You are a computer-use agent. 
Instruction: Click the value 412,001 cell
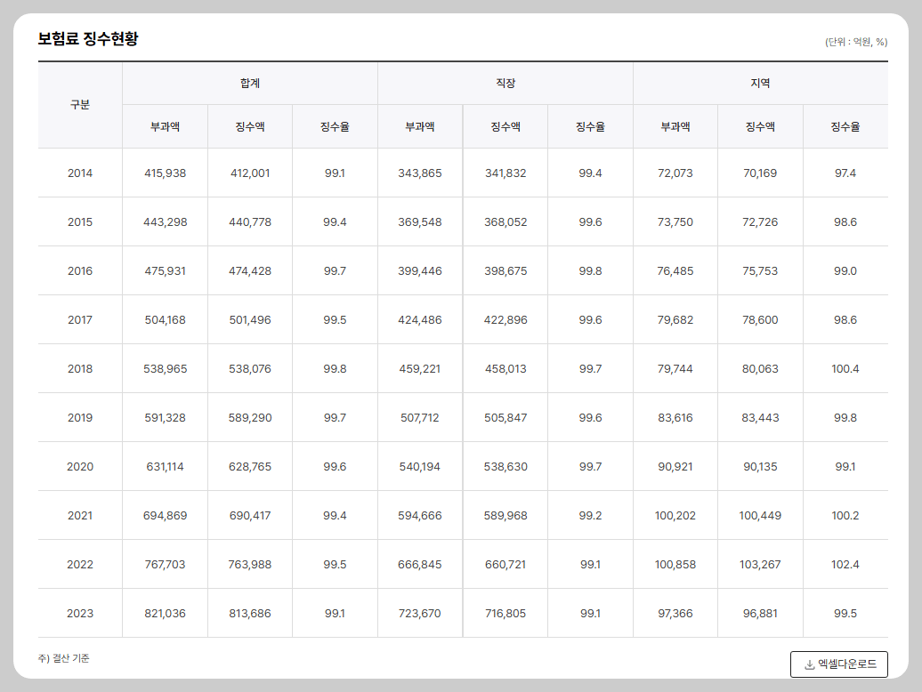pyautogui.click(x=250, y=173)
